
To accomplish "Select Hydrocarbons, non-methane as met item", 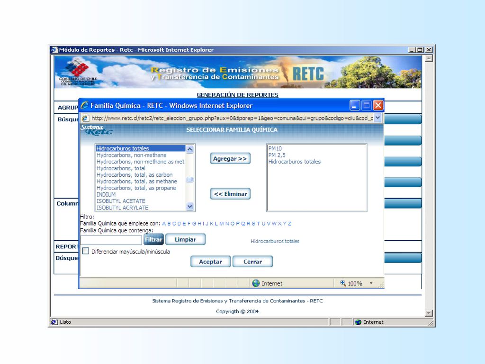I will click(140, 162).
